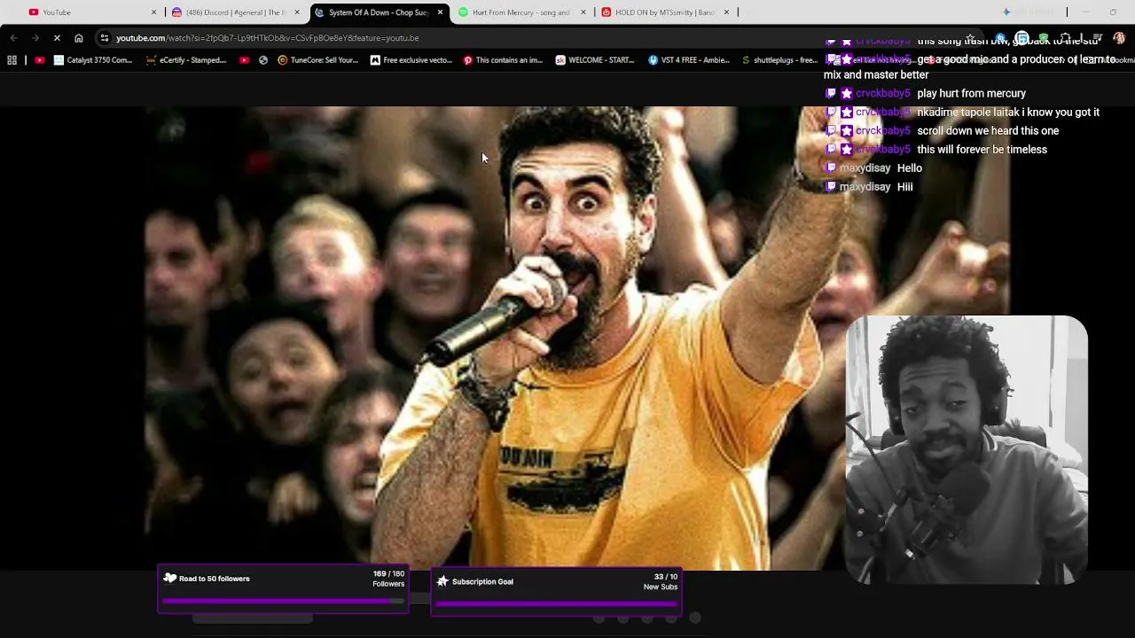Open the TuneCore: Sell Your bookmark
The height and width of the screenshot is (638, 1135).
pyautogui.click(x=318, y=60)
